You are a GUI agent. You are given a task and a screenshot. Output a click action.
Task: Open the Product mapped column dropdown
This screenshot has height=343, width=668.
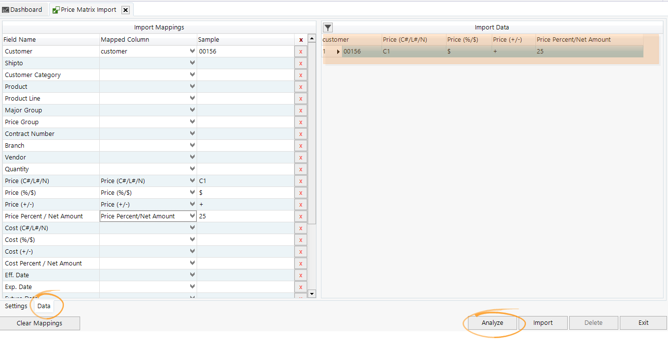tap(192, 86)
